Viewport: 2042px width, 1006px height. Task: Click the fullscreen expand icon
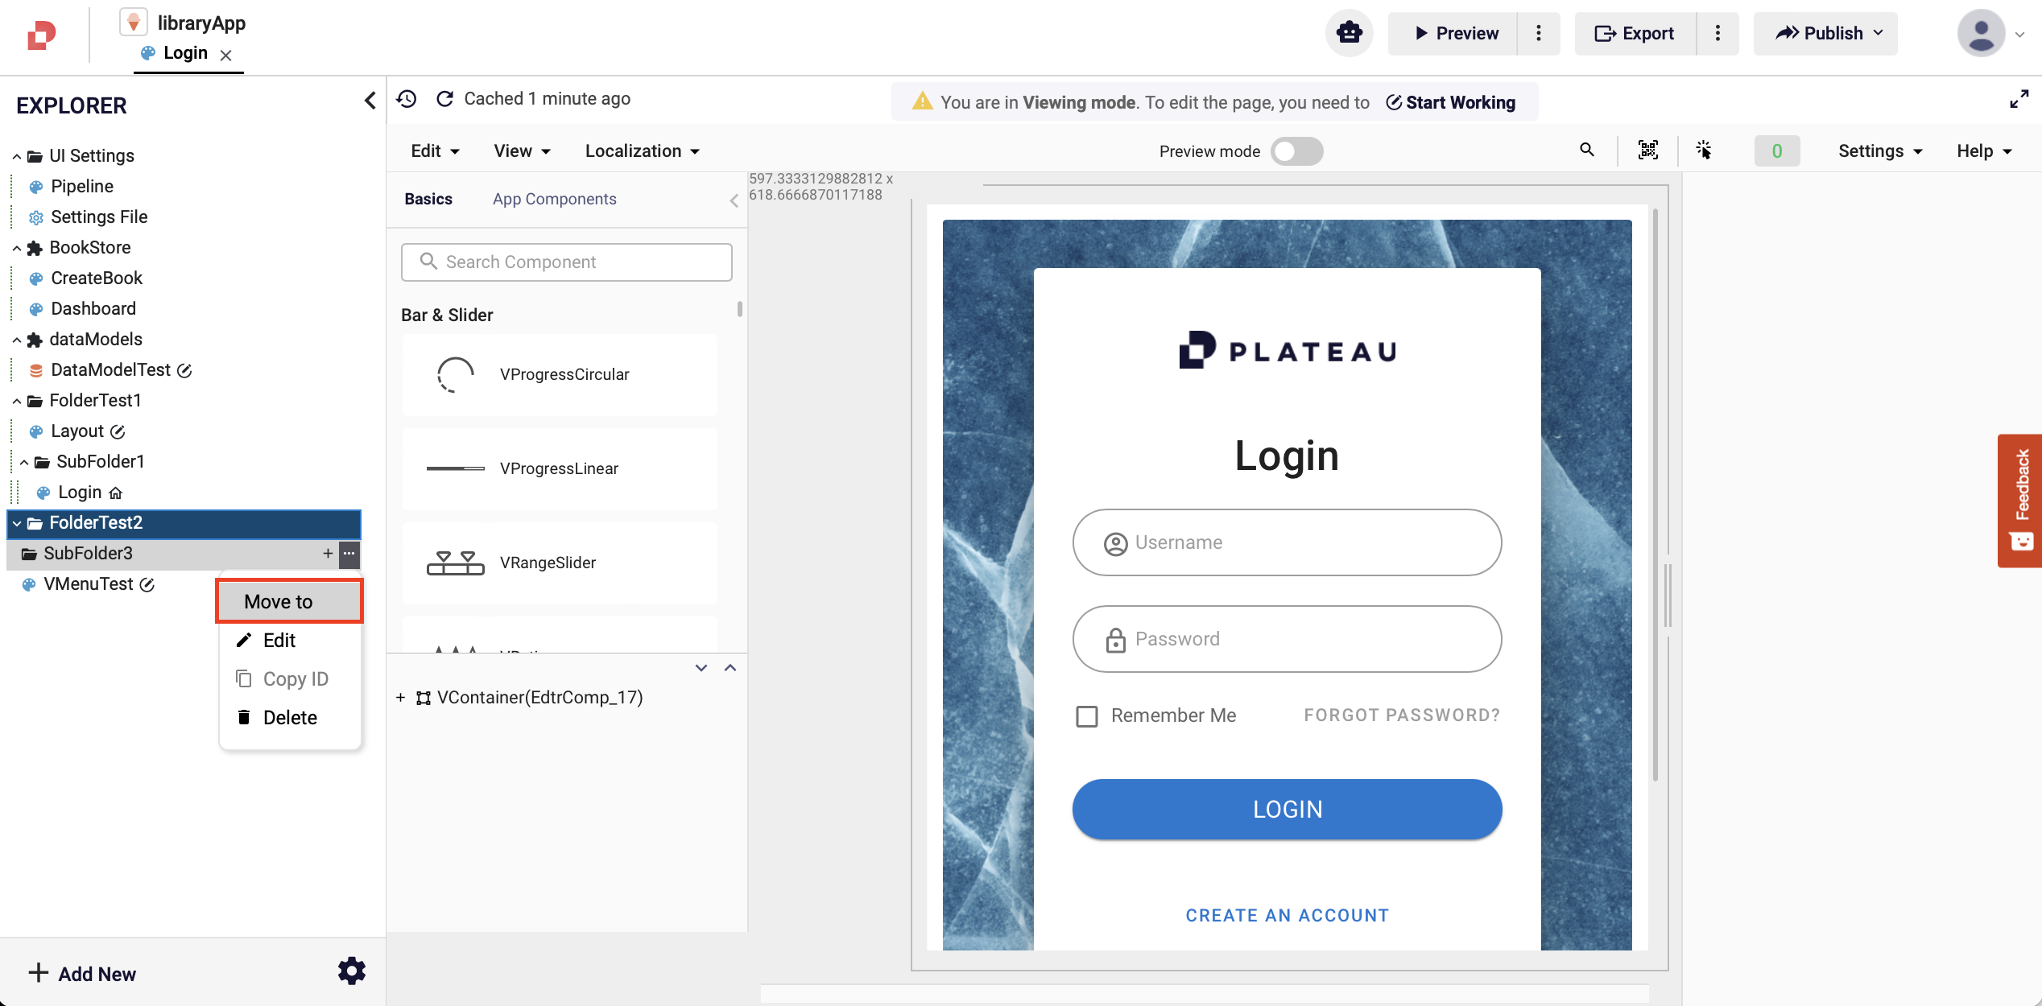pos(2018,100)
